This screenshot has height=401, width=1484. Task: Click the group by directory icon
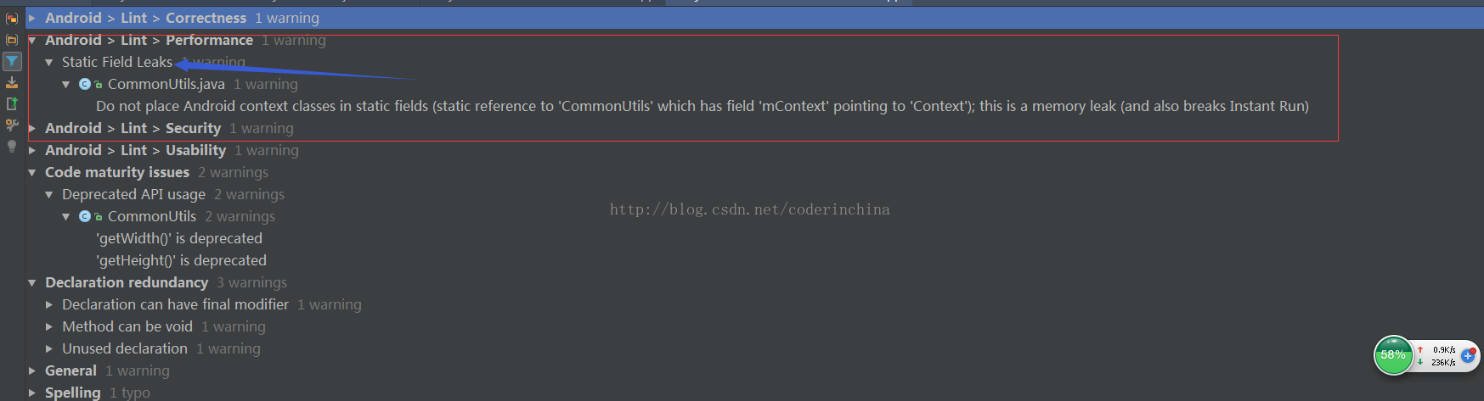12,40
